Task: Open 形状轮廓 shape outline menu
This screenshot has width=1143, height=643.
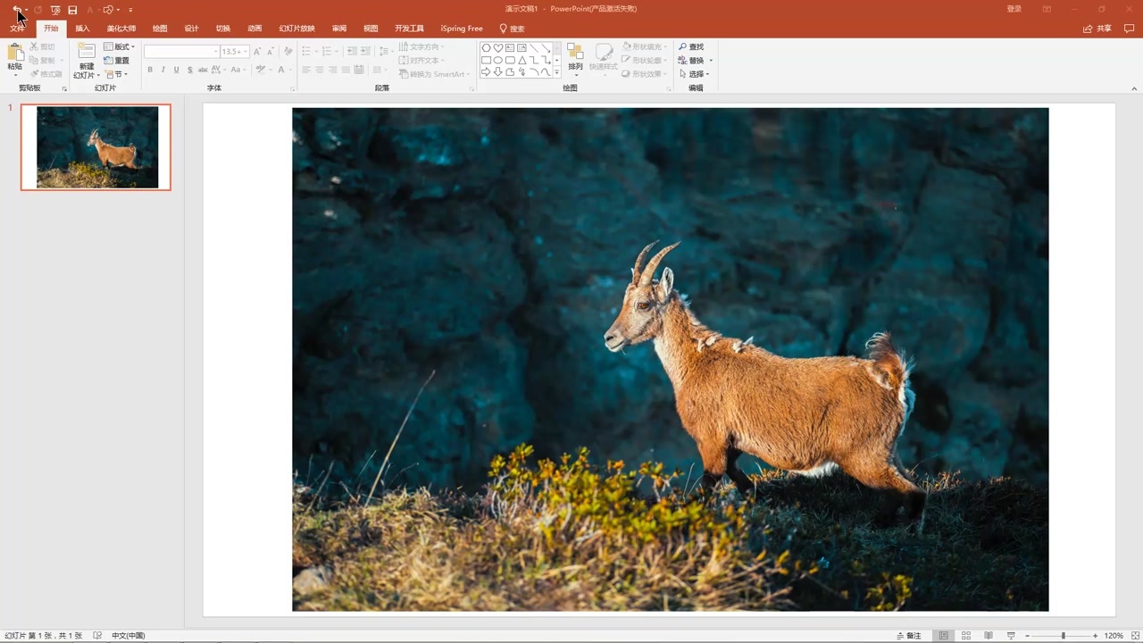Action: tap(644, 61)
